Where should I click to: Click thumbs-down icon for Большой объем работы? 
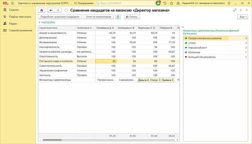[186, 57]
